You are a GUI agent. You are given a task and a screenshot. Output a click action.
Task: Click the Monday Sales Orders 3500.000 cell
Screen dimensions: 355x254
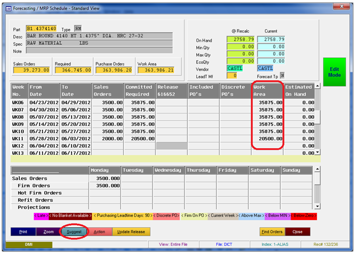coord(105,178)
